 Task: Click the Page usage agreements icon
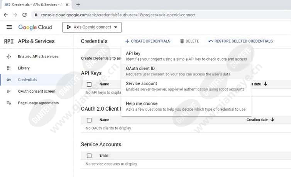point(9,103)
